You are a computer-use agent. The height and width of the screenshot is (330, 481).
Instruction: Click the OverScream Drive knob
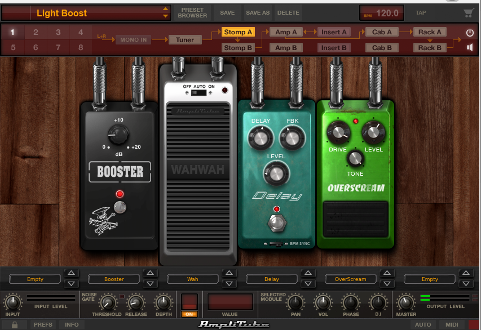[x=338, y=132]
